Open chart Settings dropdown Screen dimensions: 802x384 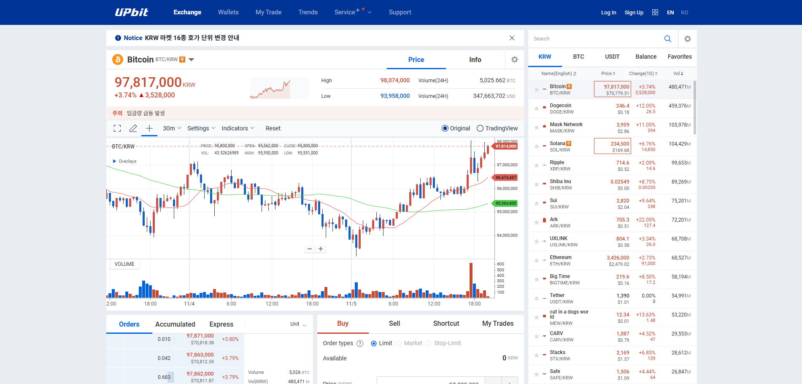pos(202,128)
